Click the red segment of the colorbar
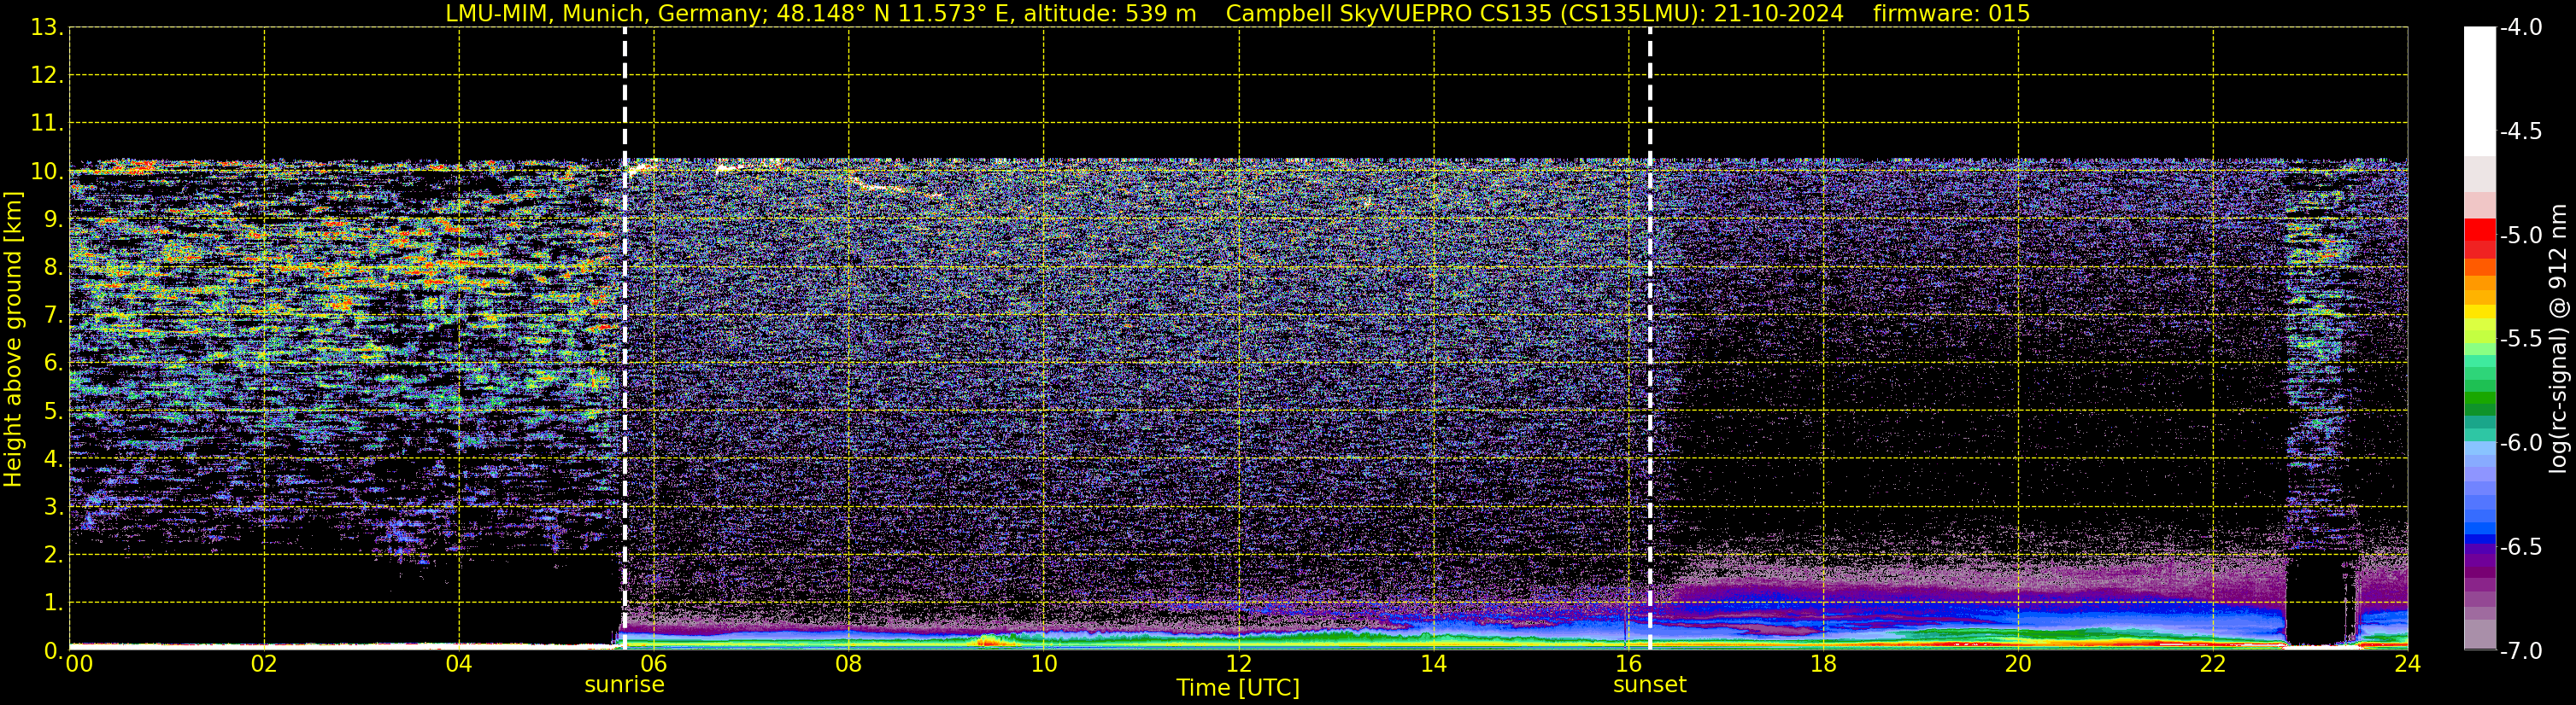The width and height of the screenshot is (2576, 705). coord(2479,230)
